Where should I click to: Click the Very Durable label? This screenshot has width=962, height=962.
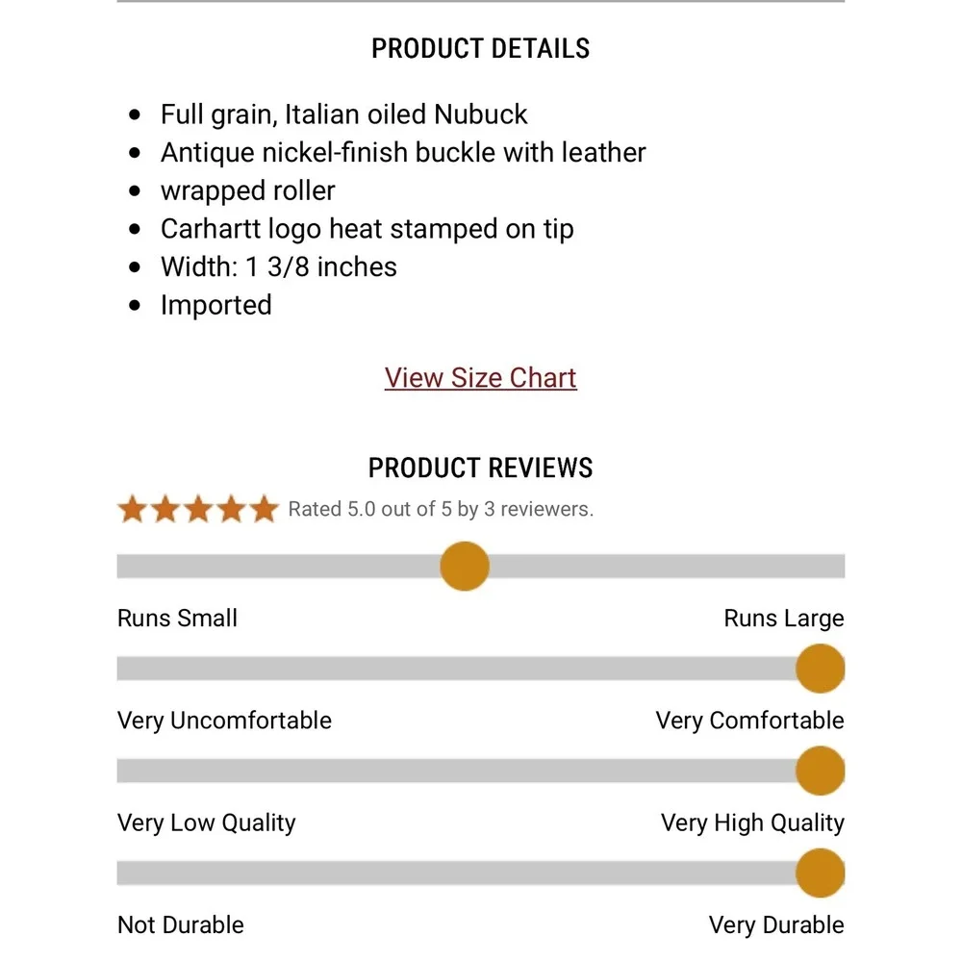776,925
